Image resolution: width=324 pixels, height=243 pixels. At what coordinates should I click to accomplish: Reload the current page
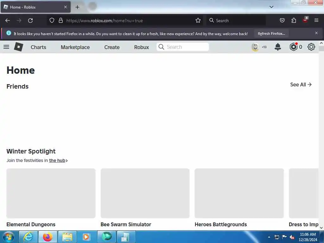(30, 21)
